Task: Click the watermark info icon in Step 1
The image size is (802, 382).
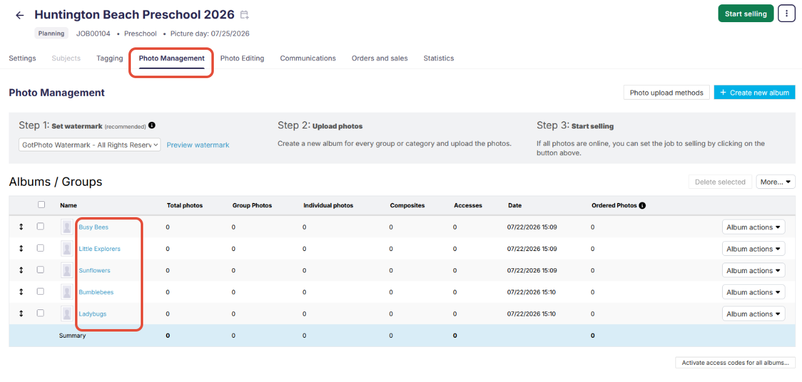Action: (x=152, y=125)
